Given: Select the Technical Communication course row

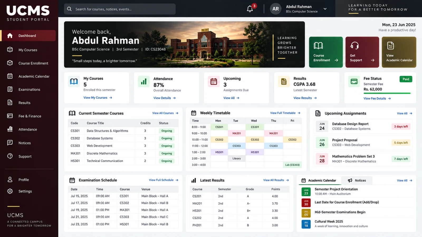Looking at the screenshot, I should (x=123, y=161).
